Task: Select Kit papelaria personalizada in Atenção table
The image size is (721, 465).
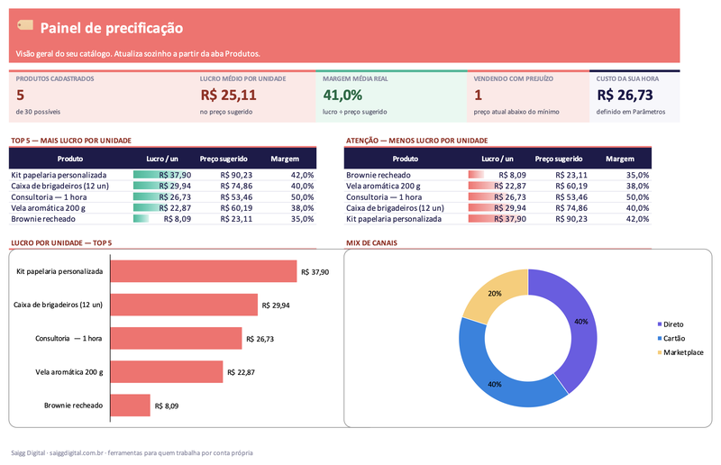Action: click(394, 219)
